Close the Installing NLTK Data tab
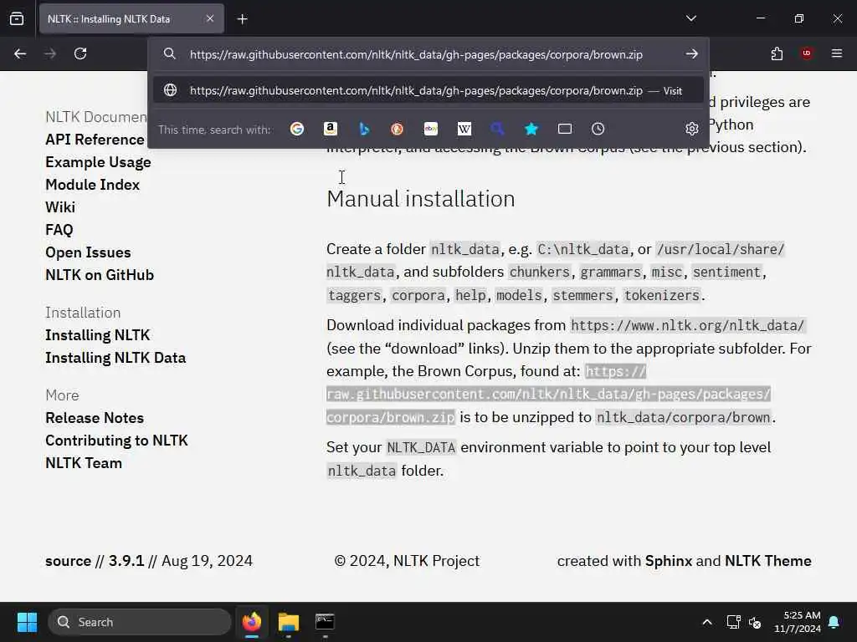 pyautogui.click(x=210, y=18)
